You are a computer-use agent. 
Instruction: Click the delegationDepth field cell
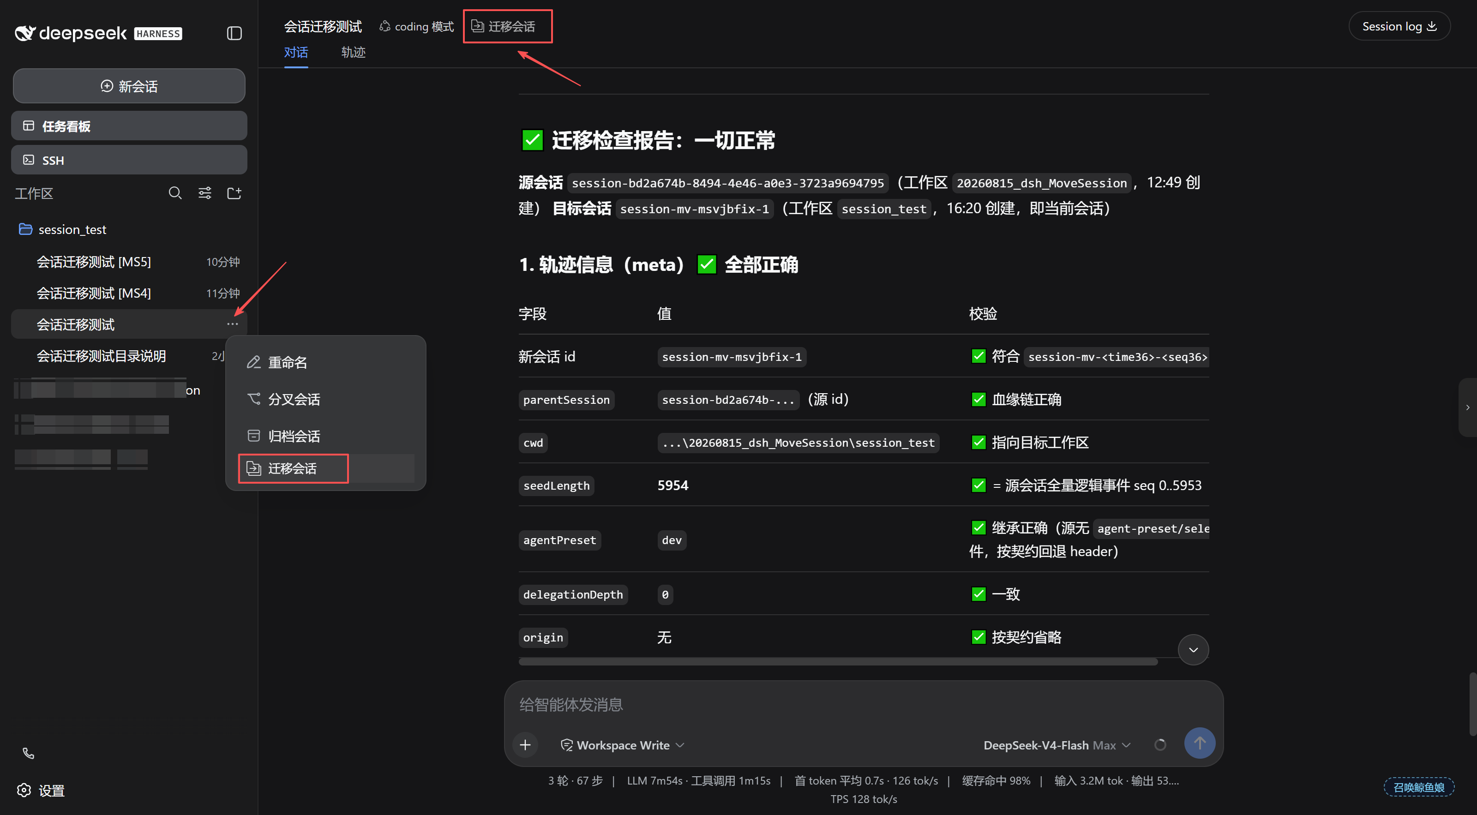tap(573, 594)
